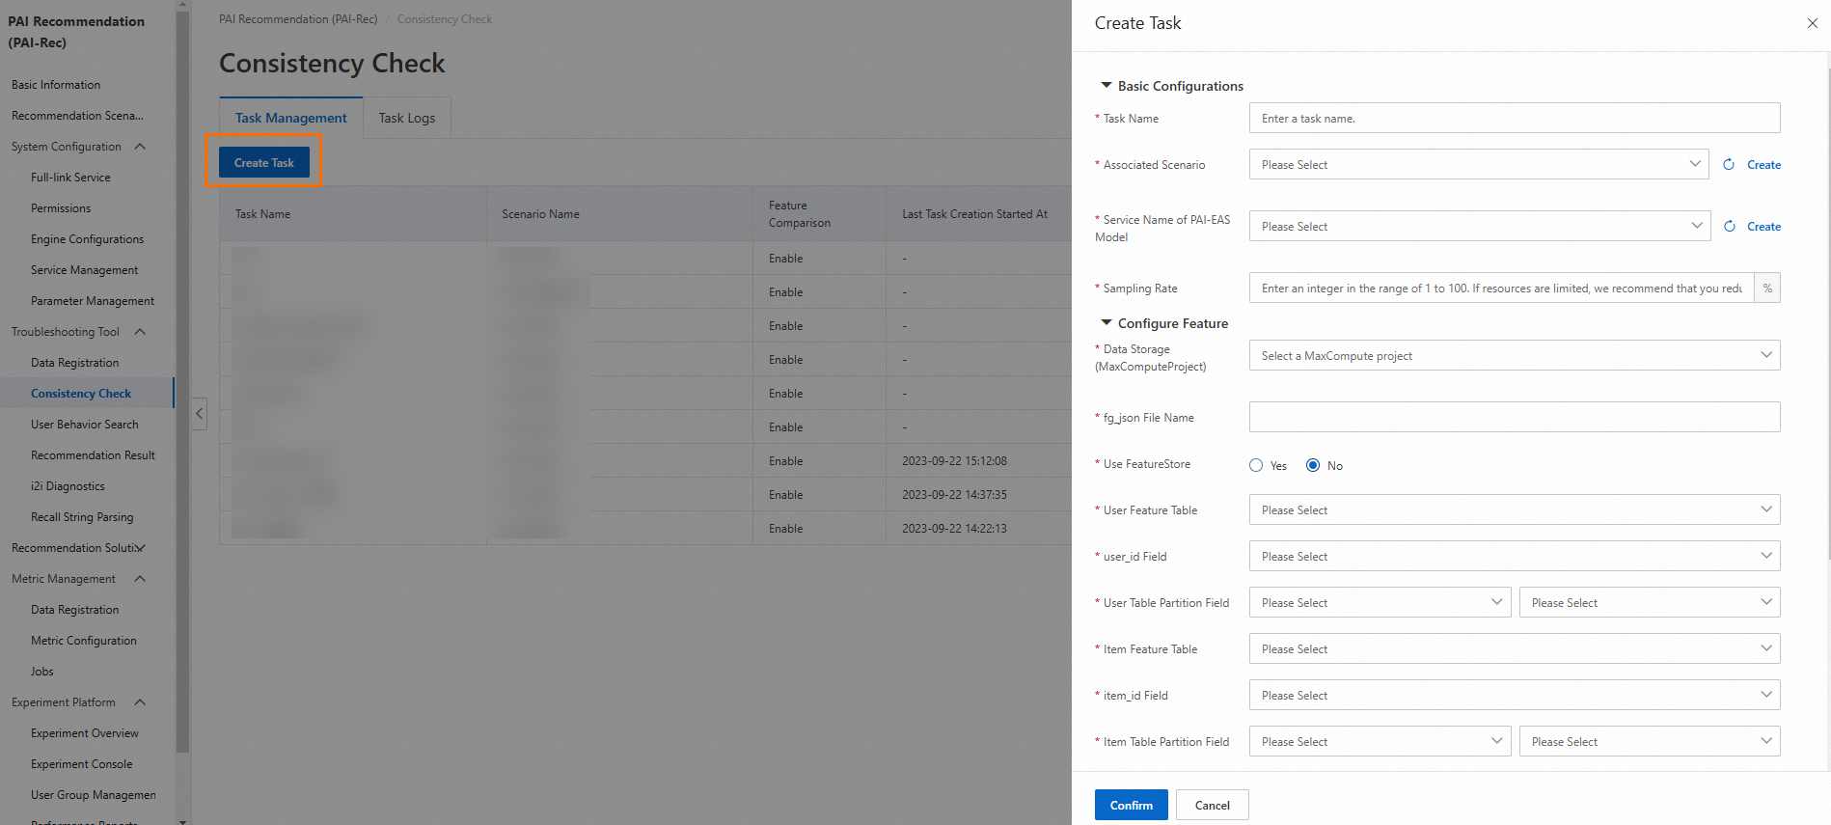
Task: Open the User Feature Table dropdown
Action: (1515, 510)
